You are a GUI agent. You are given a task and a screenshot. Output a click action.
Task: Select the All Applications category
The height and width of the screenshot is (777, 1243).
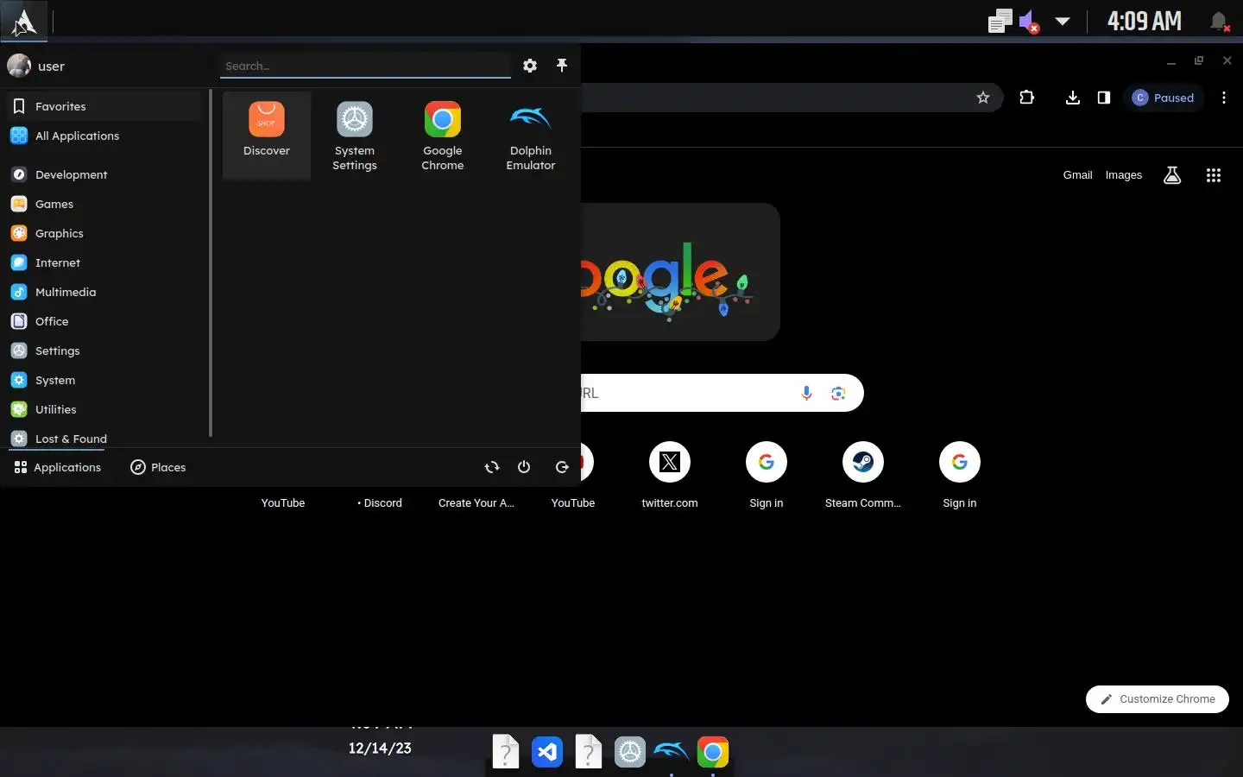click(104, 136)
